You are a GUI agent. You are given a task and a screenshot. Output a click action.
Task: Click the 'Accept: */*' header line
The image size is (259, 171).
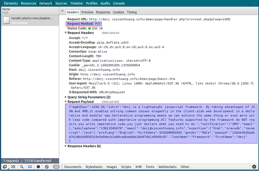tap(78, 38)
